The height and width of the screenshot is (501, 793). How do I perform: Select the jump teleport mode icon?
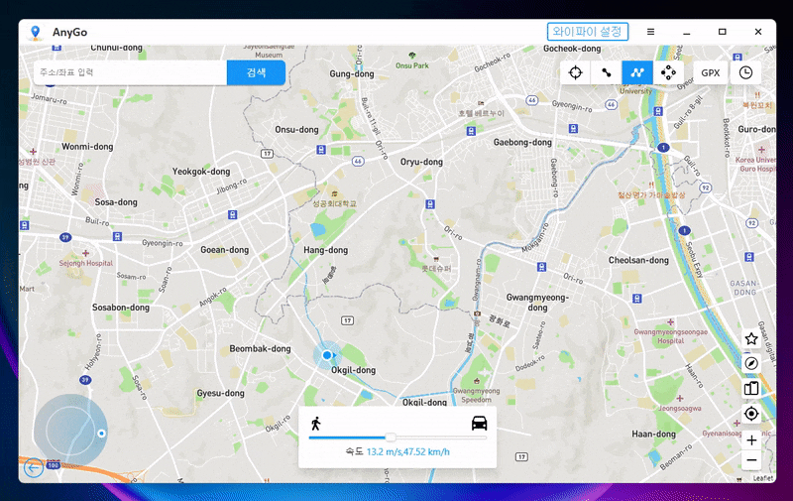pyautogui.click(x=668, y=72)
